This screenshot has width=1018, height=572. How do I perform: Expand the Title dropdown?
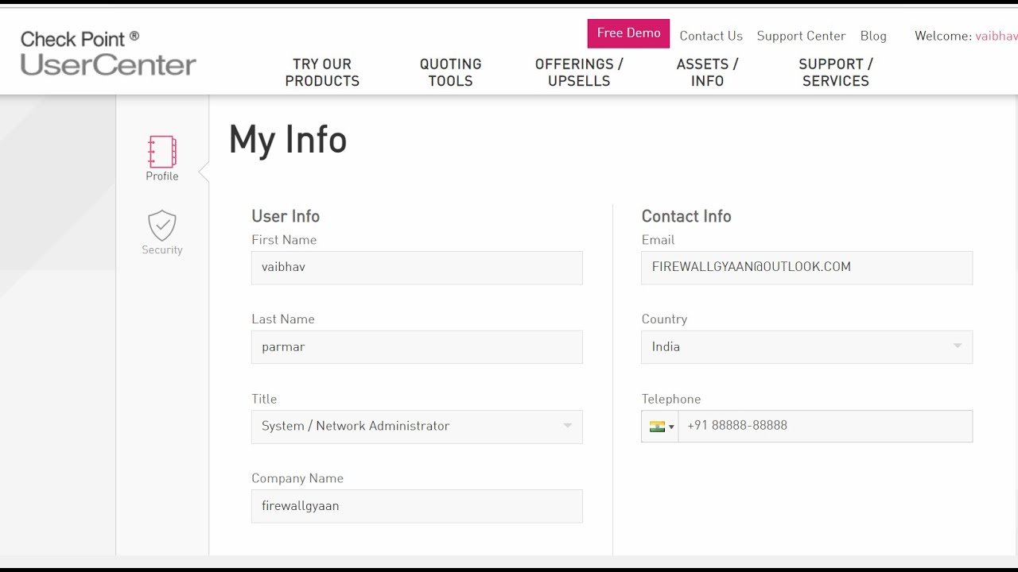[x=417, y=427]
